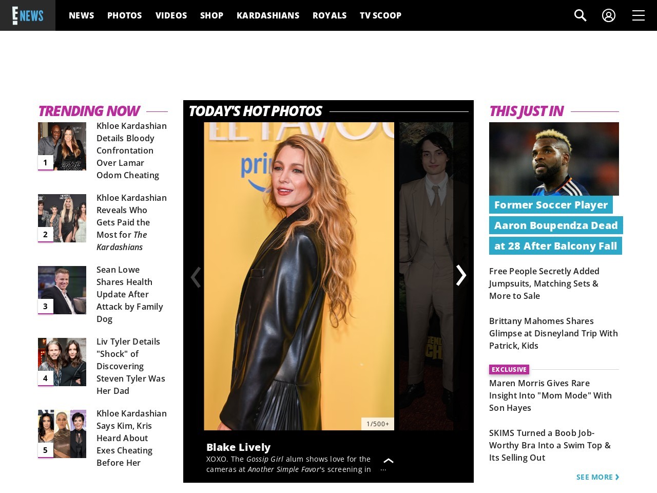Open VIDEOS in top navigation
Viewport: 657px width, 493px height.
[171, 15]
